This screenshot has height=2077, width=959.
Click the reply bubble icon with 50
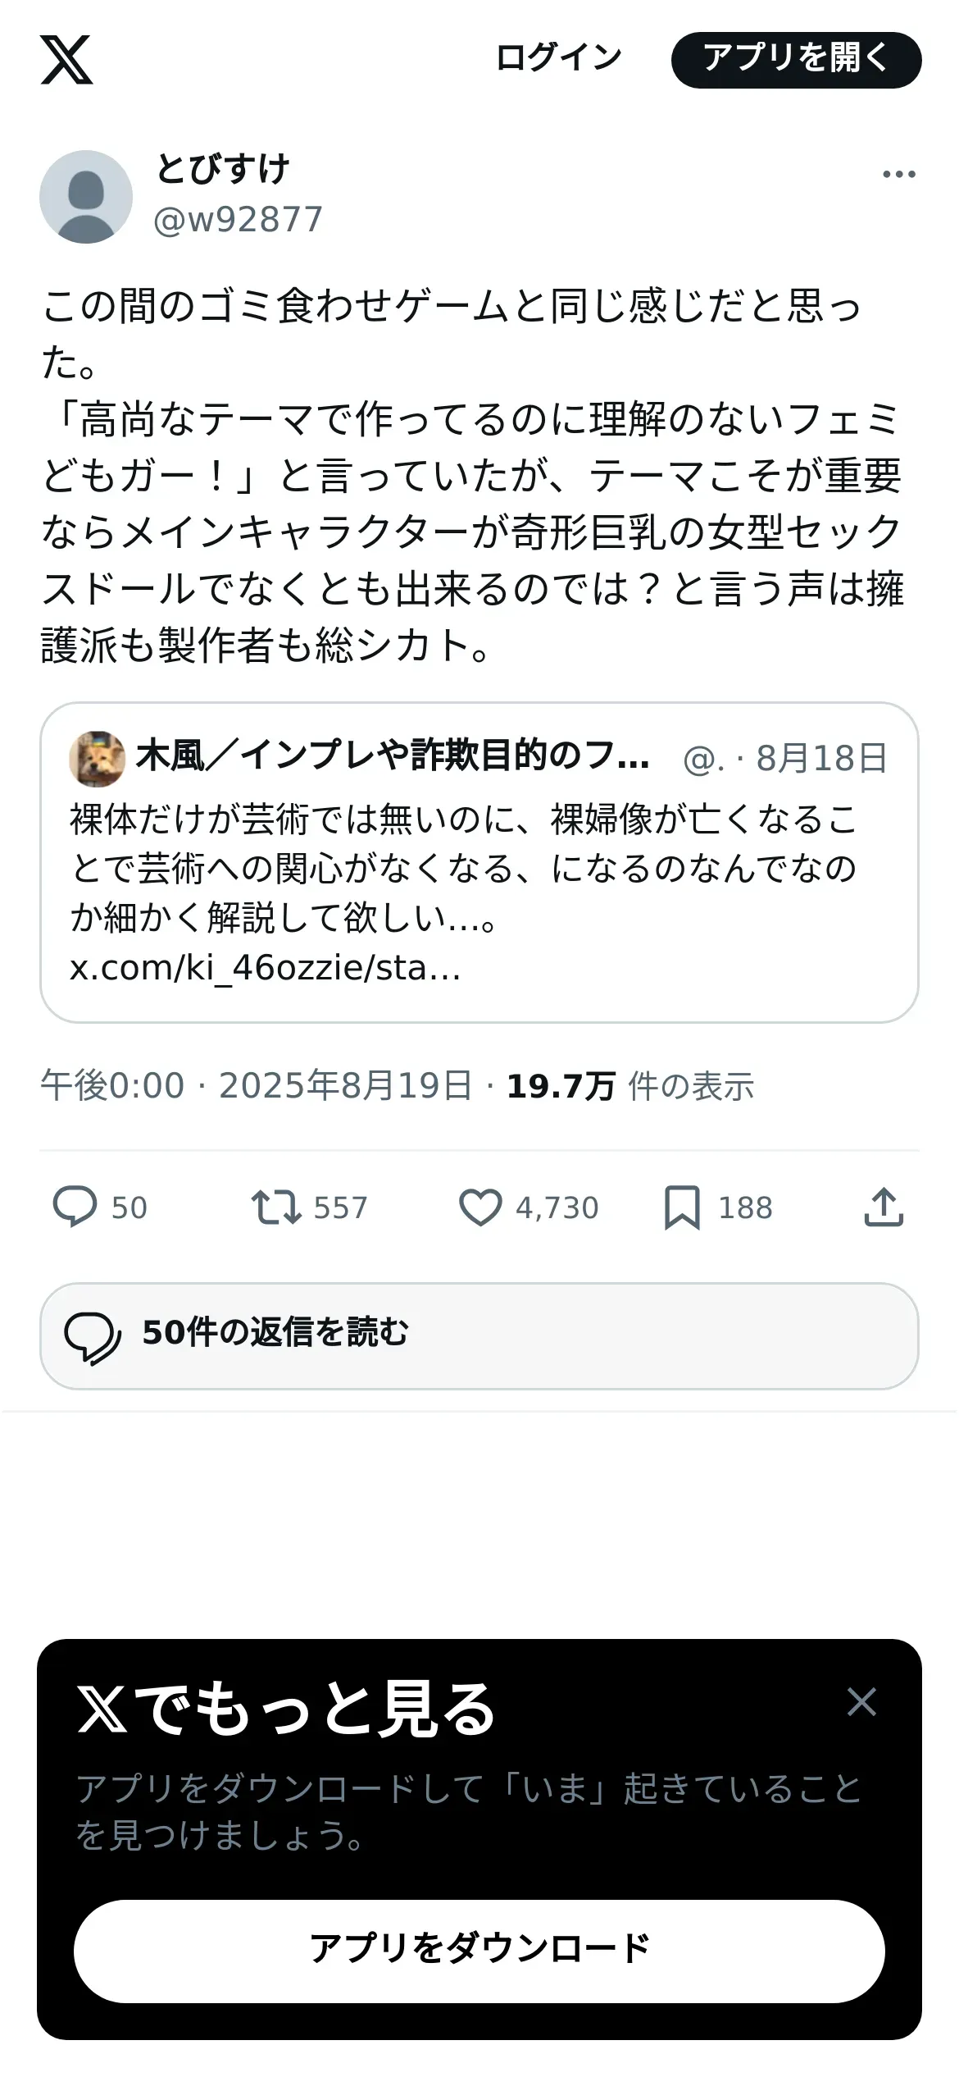pyautogui.click(x=75, y=1207)
